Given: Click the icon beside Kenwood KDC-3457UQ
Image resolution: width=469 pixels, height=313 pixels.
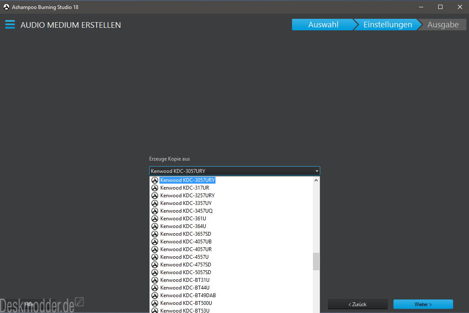Looking at the screenshot, I should coord(155,211).
